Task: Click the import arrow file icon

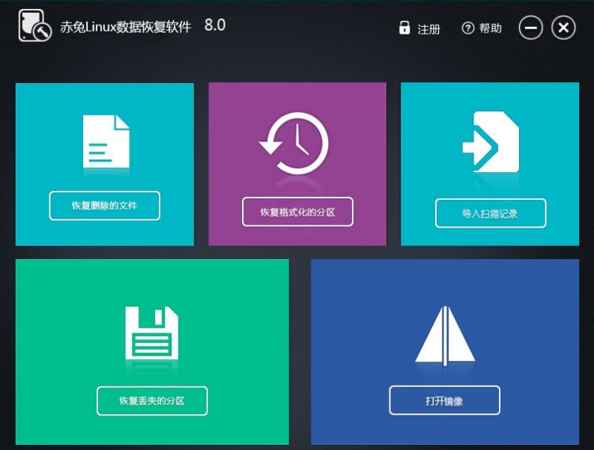Action: point(491,142)
